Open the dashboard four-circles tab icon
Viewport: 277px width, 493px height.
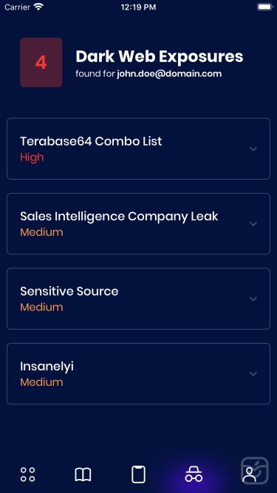(27, 475)
